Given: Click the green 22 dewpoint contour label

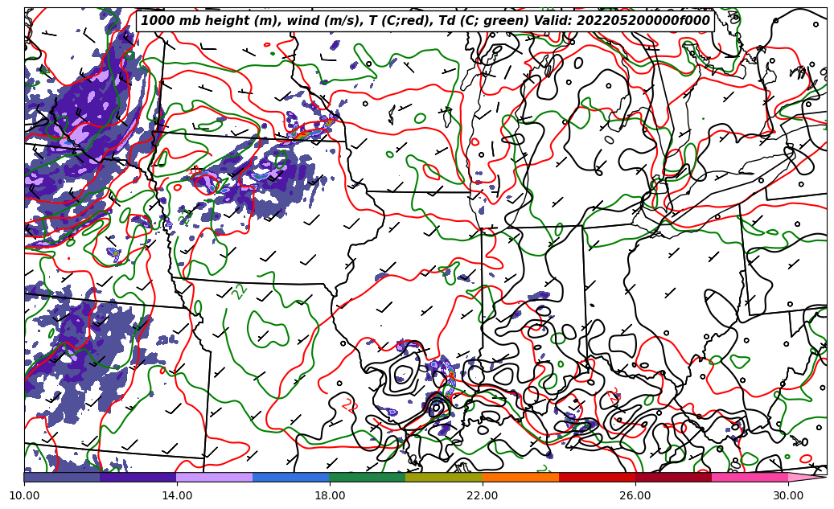Looking at the screenshot, I should pyautogui.click(x=240, y=291).
